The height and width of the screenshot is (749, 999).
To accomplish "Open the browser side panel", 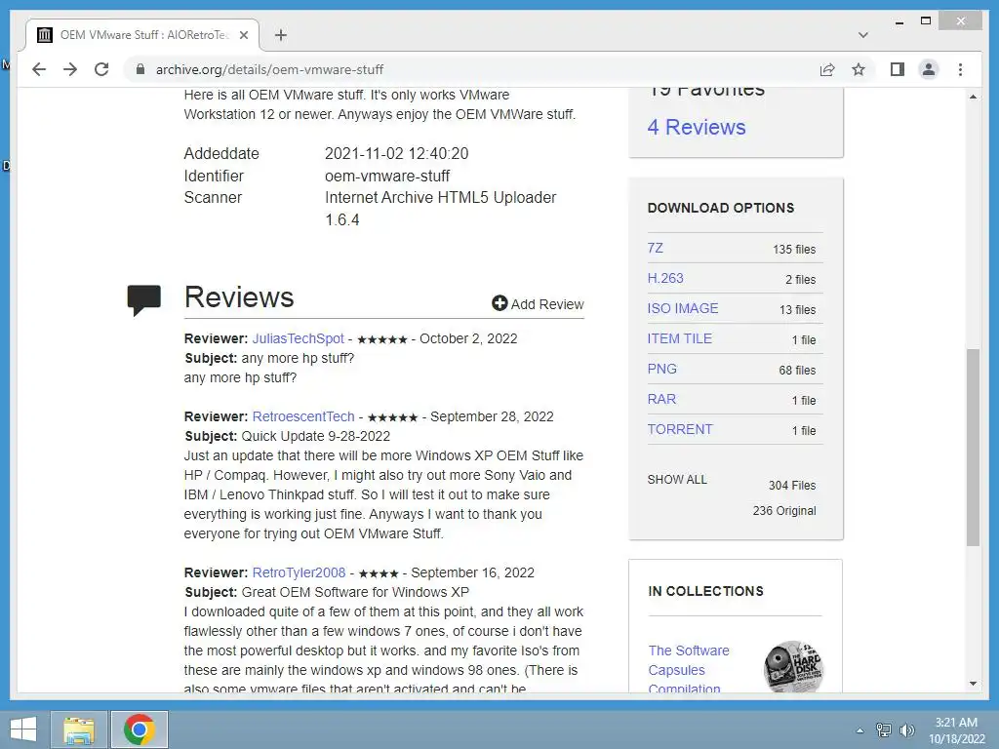I will pyautogui.click(x=898, y=69).
